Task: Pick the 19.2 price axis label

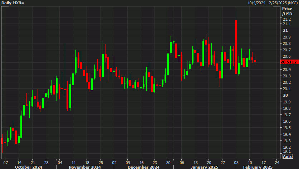Action: (287, 148)
